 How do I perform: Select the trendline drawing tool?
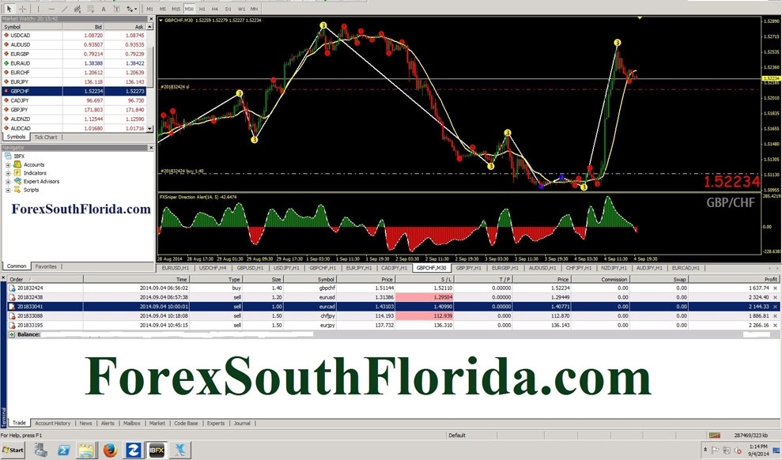65,9
